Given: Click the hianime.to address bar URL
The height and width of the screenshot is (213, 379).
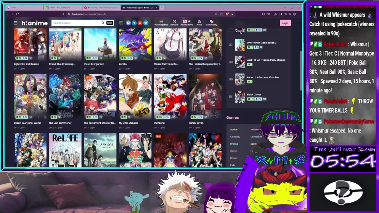Looking at the screenshot, I should (89, 14).
